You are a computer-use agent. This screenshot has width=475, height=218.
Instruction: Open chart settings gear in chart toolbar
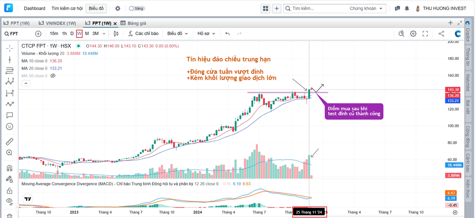[x=413, y=34]
